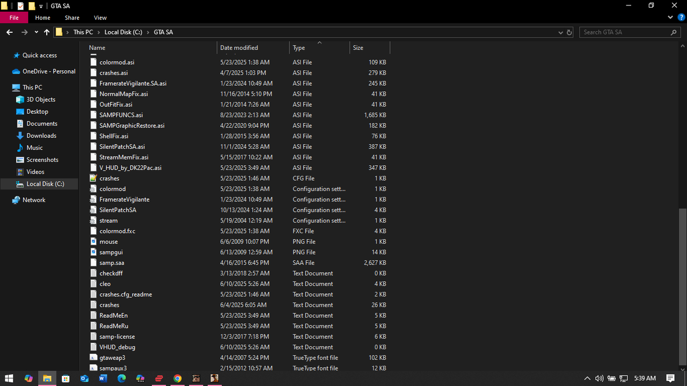Select This PC in navigation pane
687x386 pixels.
[32, 87]
